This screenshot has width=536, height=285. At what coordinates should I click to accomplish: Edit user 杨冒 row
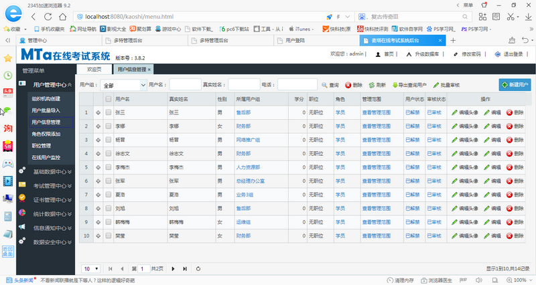[492, 140]
